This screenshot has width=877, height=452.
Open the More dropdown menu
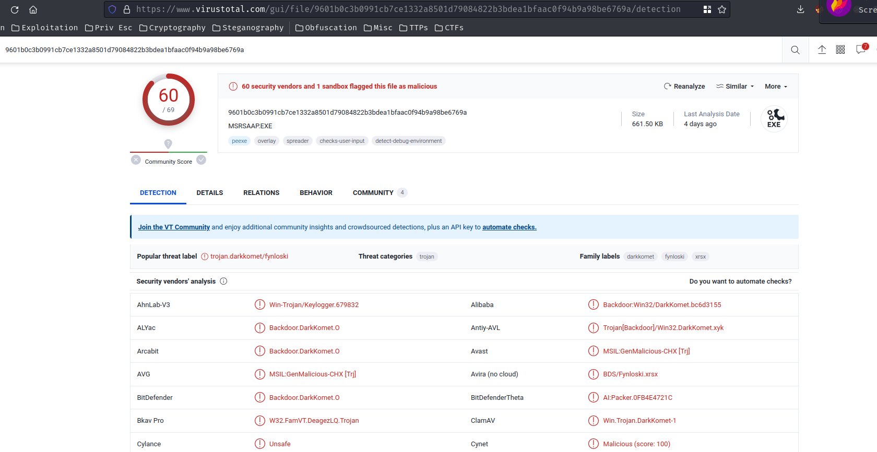(x=776, y=87)
